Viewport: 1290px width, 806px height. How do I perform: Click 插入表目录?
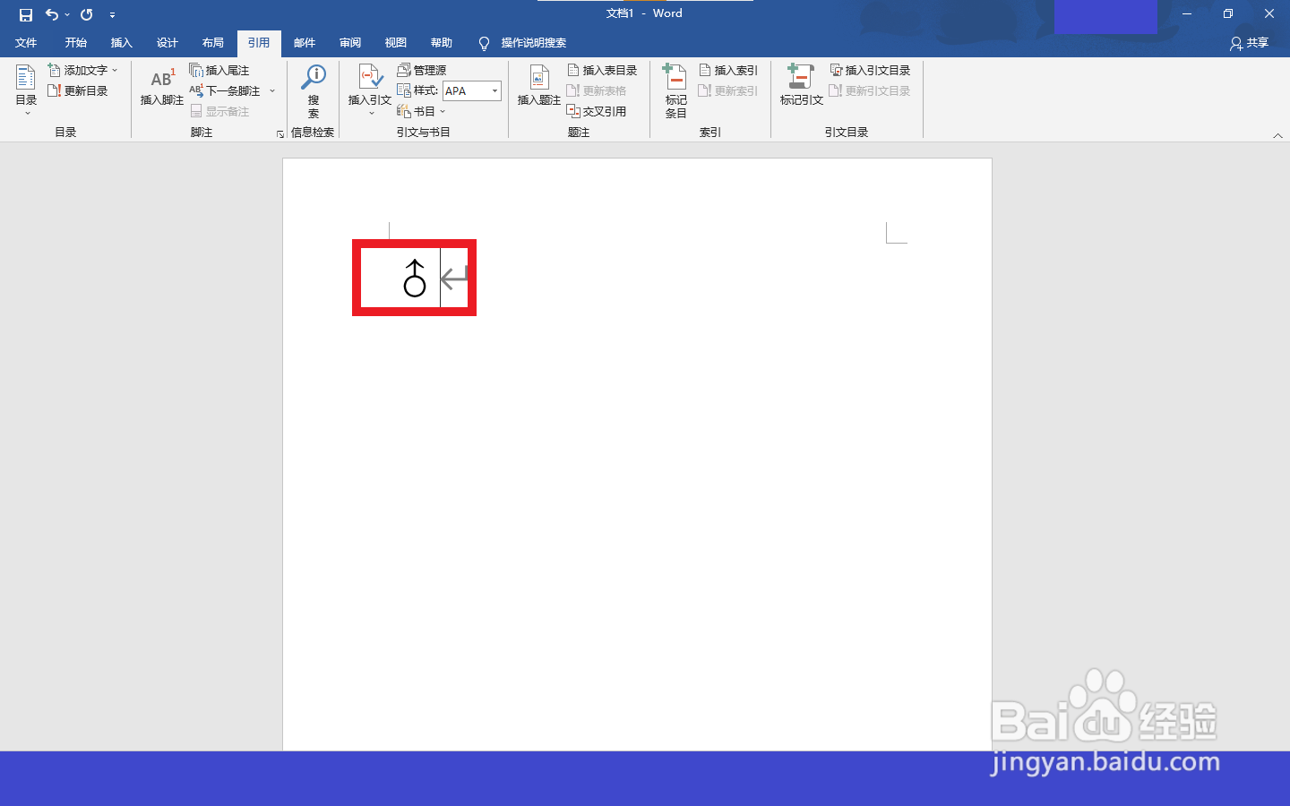(x=603, y=70)
